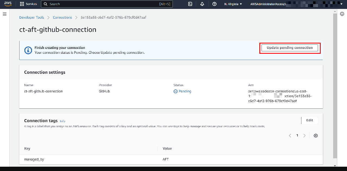
Task: Open the notifications bell
Action: click(202, 4)
